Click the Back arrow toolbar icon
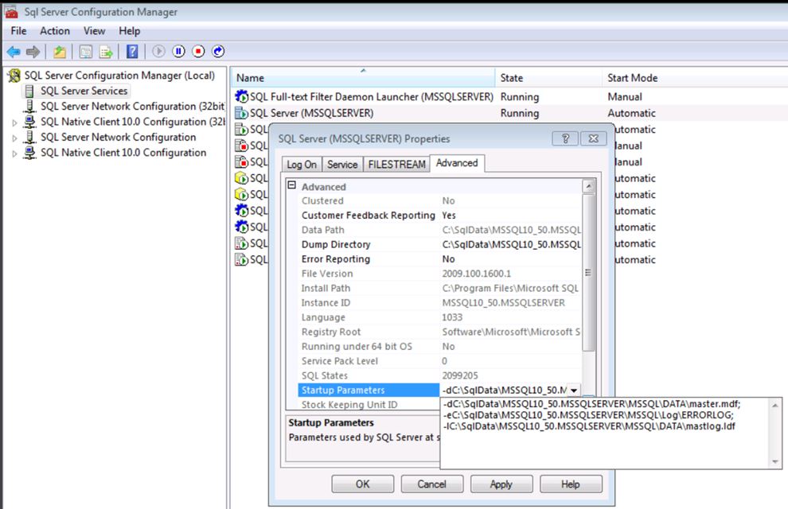788x509 pixels. pos(14,51)
